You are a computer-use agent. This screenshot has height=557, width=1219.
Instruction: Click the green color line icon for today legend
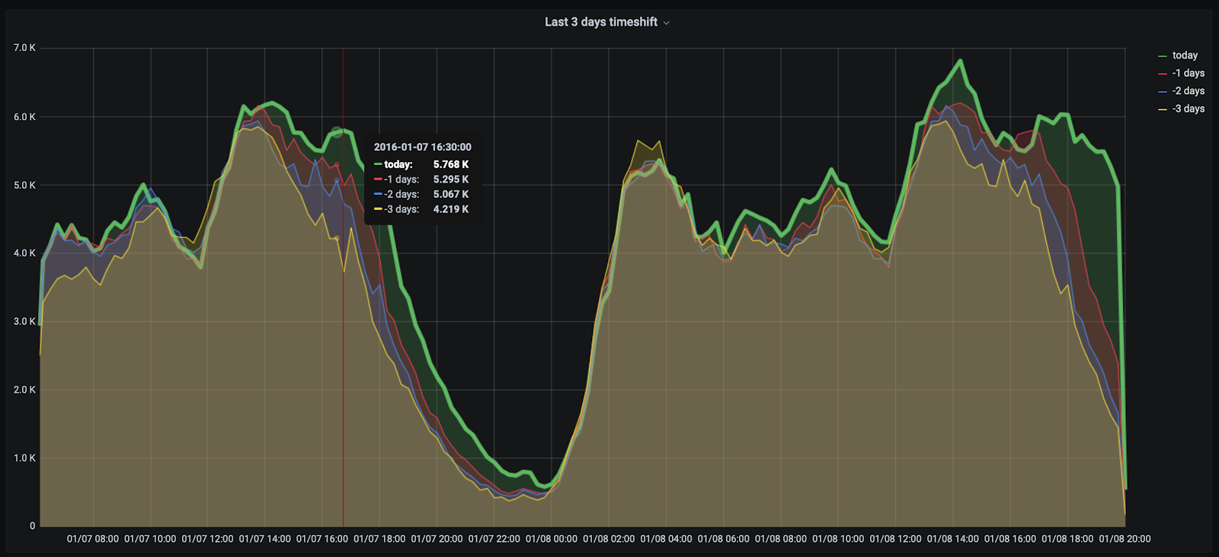pyautogui.click(x=1163, y=56)
